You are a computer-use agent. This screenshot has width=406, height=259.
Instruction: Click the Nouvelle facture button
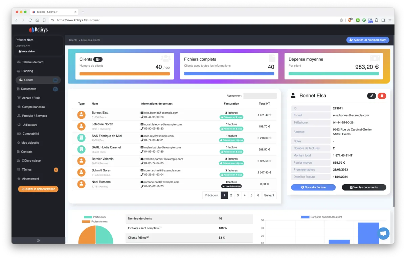click(x=313, y=187)
